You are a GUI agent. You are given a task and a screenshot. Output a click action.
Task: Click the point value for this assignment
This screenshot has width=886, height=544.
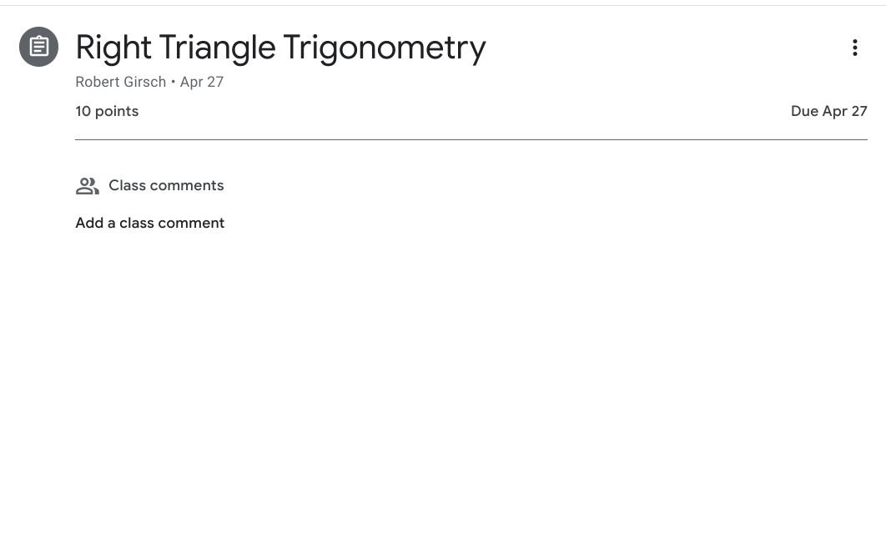click(x=107, y=111)
